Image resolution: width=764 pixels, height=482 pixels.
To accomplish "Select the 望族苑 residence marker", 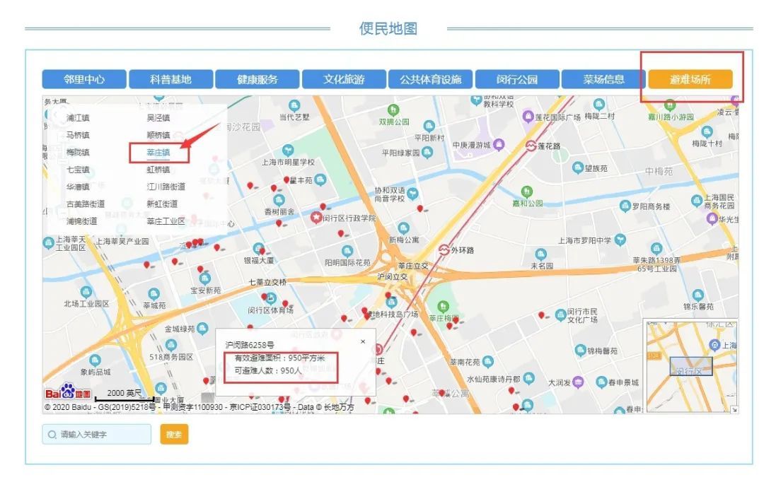I will pos(578,168).
